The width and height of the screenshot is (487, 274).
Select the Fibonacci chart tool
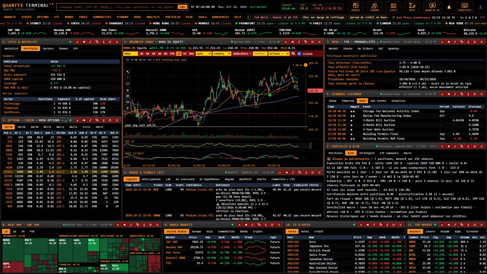(x=128, y=90)
